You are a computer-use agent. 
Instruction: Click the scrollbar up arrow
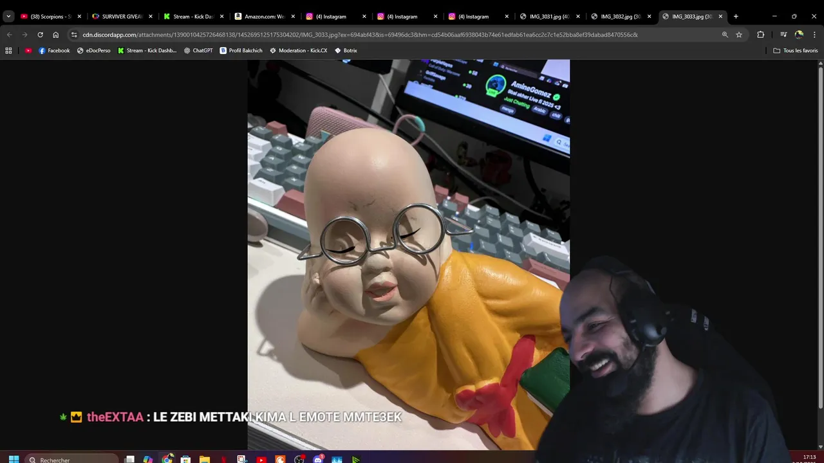point(820,62)
